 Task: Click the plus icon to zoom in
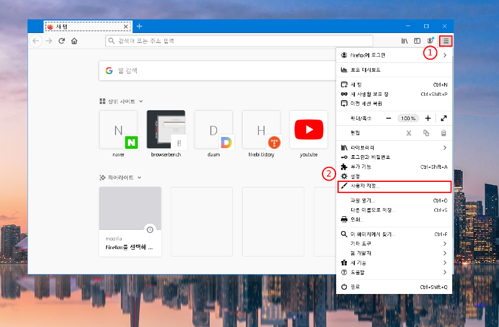(428, 118)
